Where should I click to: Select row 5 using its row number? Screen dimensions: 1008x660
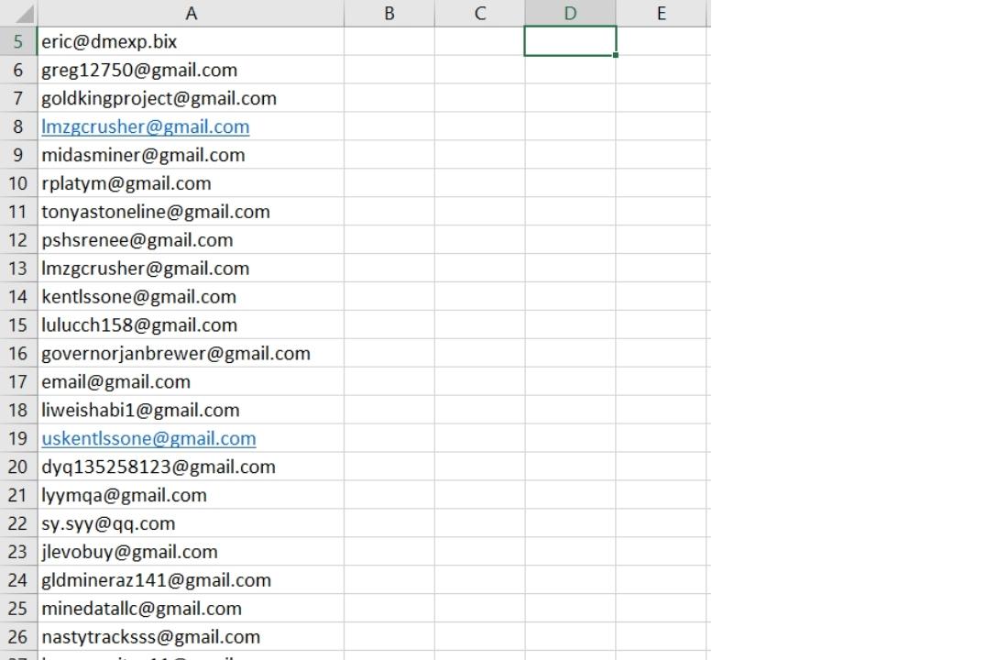pyautogui.click(x=17, y=41)
